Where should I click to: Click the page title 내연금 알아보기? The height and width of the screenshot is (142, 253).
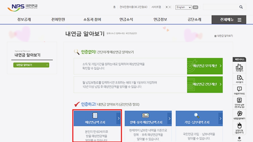click(85, 34)
